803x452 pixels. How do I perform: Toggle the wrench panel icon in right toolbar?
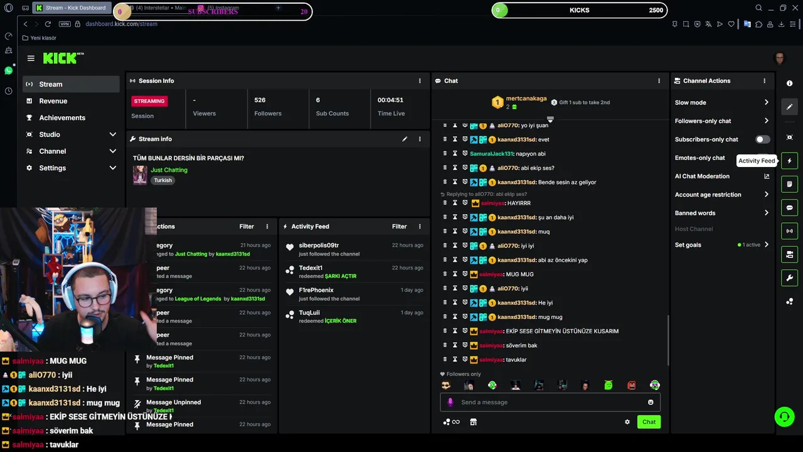point(789,278)
